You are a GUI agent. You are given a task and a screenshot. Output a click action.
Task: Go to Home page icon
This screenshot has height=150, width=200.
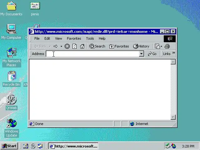pyautogui.click(x=82, y=46)
